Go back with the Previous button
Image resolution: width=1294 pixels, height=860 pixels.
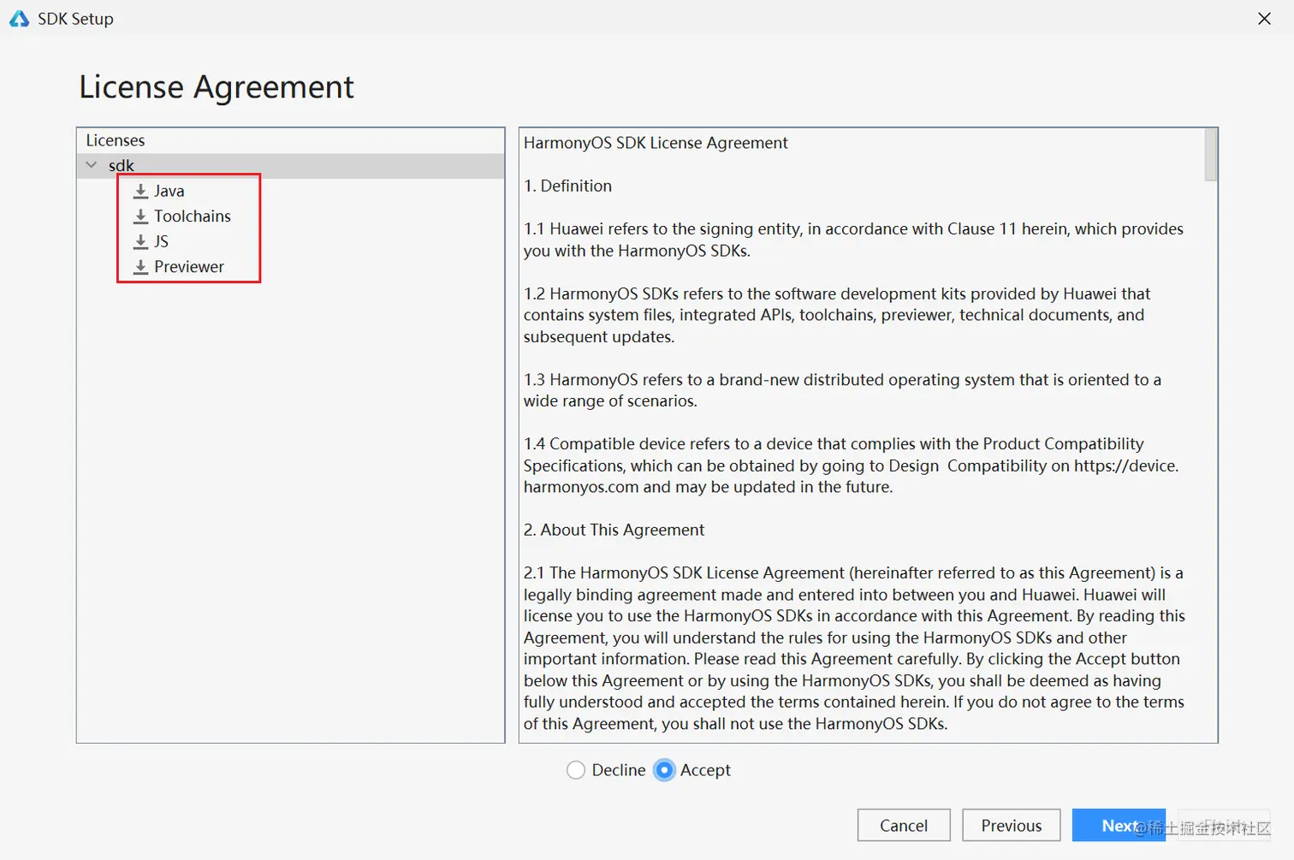pos(1012,826)
